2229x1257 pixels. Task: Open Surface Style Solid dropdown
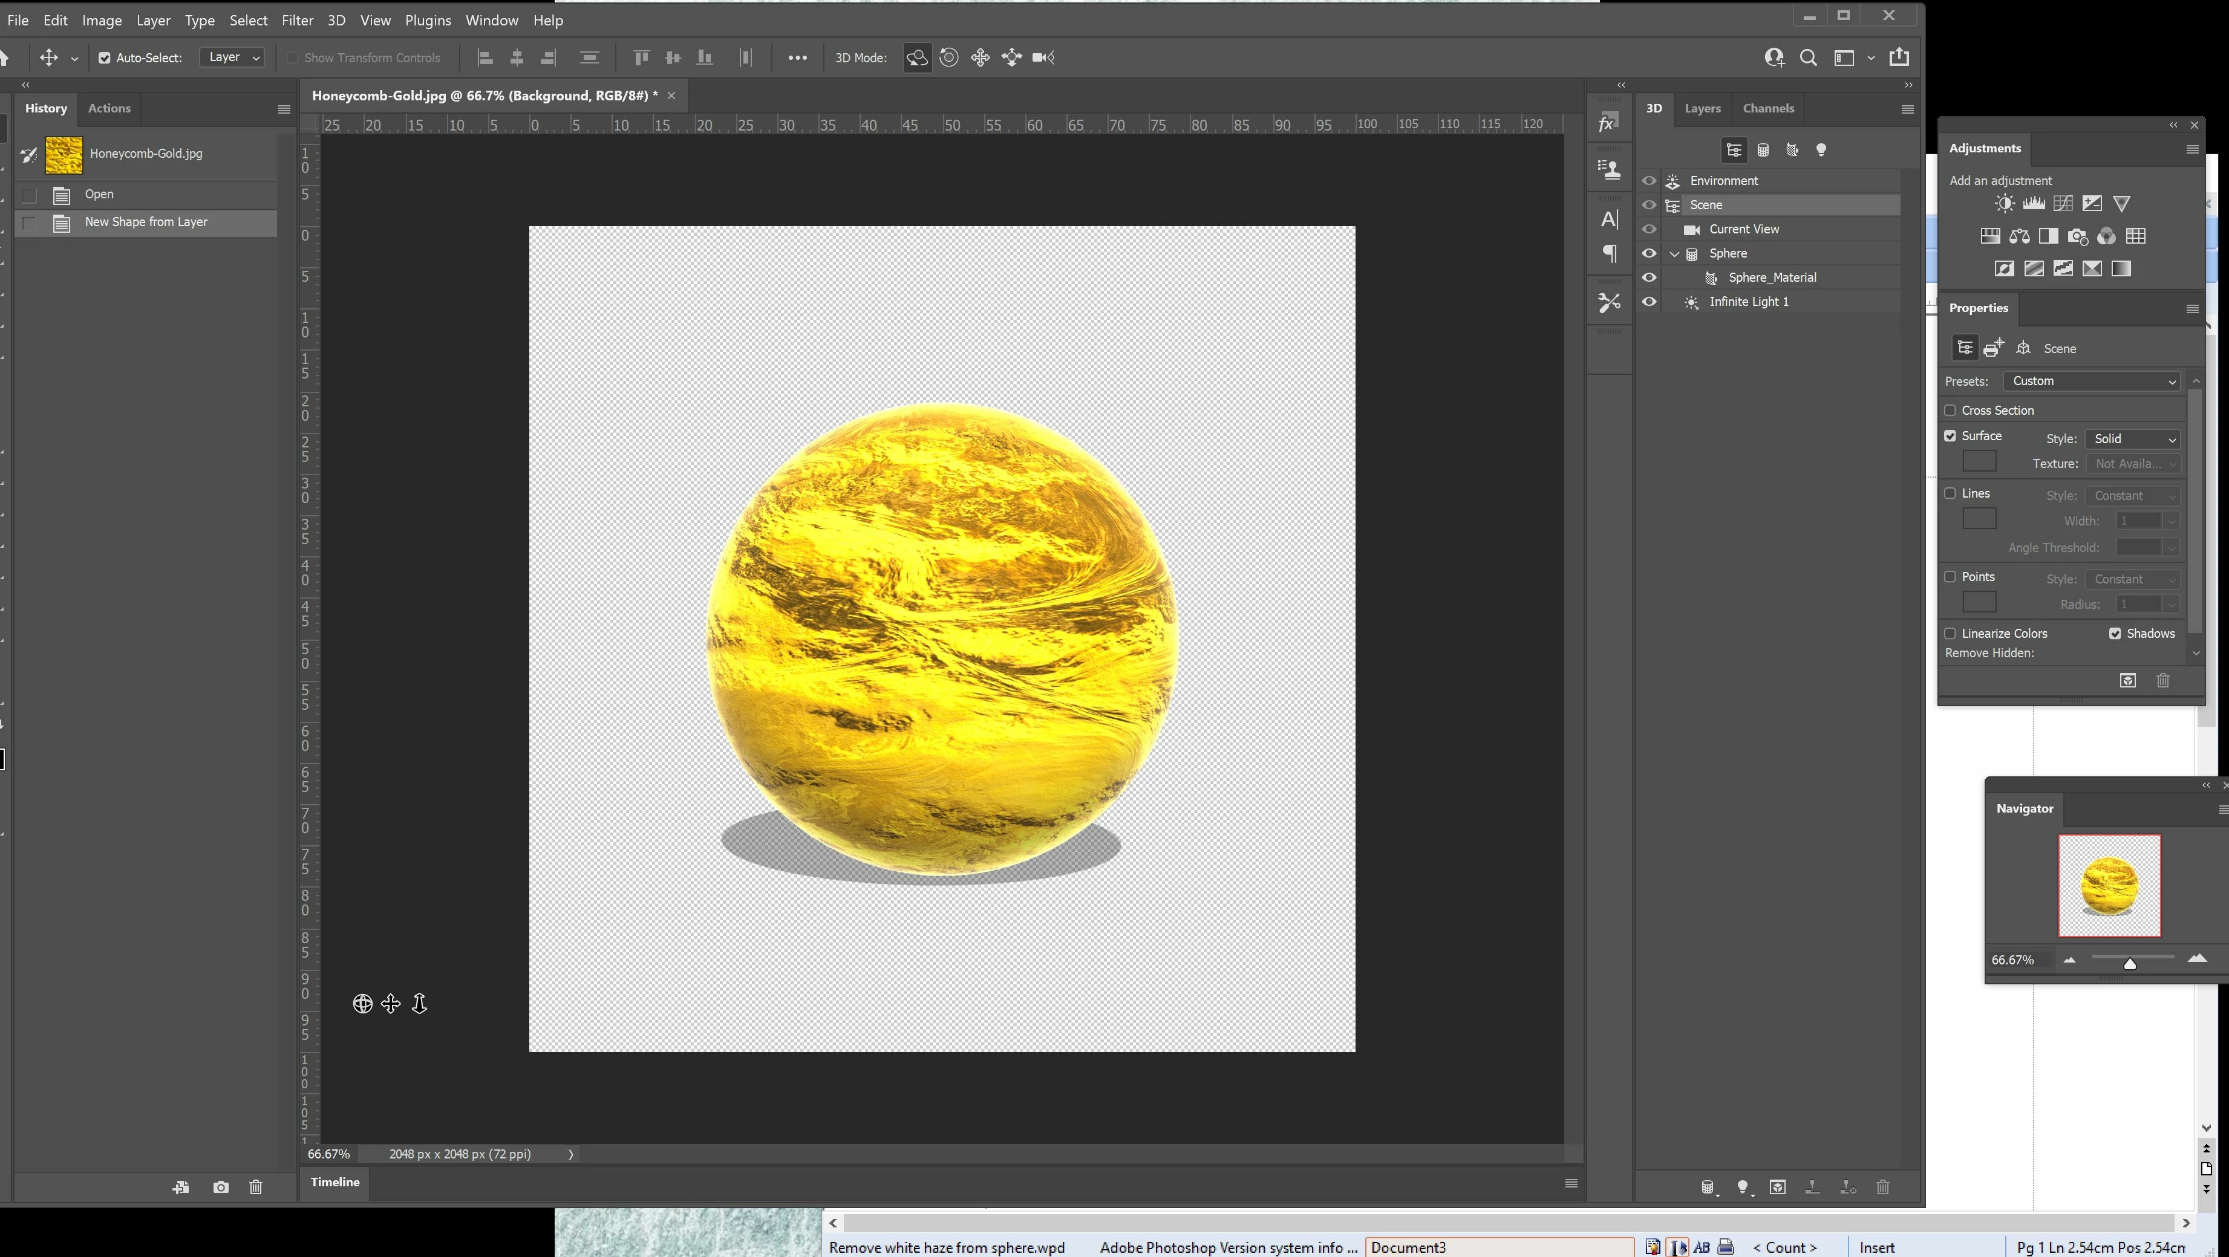[x=2133, y=440]
